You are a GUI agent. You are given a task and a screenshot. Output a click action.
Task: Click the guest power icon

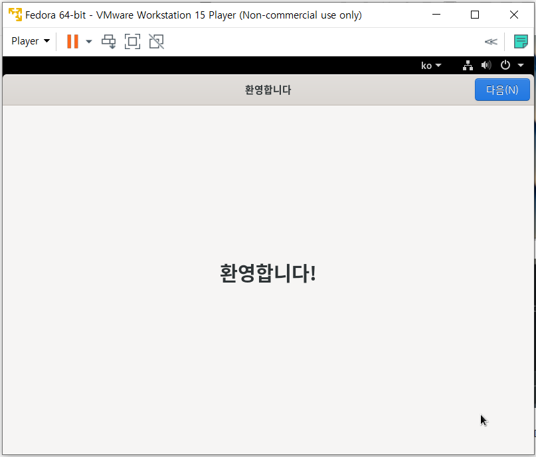pyautogui.click(x=505, y=65)
